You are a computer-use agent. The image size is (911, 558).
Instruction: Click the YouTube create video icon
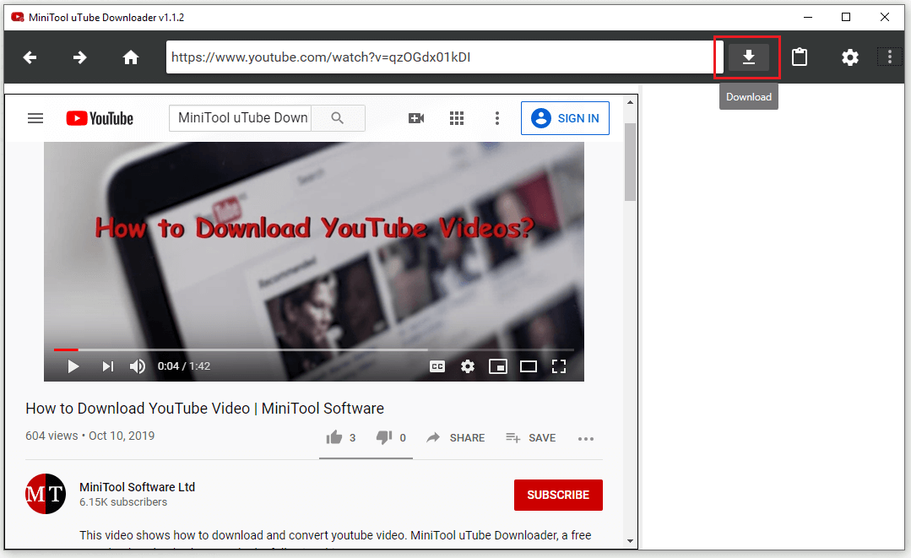pyautogui.click(x=415, y=118)
